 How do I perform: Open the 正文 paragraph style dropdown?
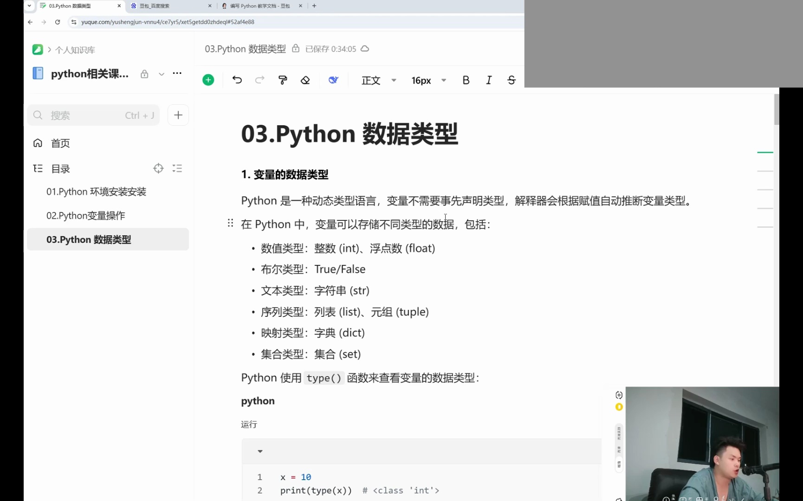[x=379, y=80]
